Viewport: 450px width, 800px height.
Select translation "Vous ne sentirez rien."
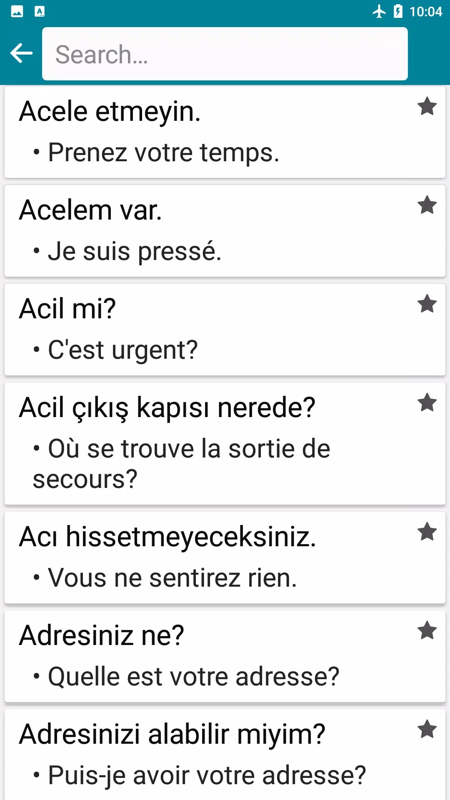click(172, 578)
